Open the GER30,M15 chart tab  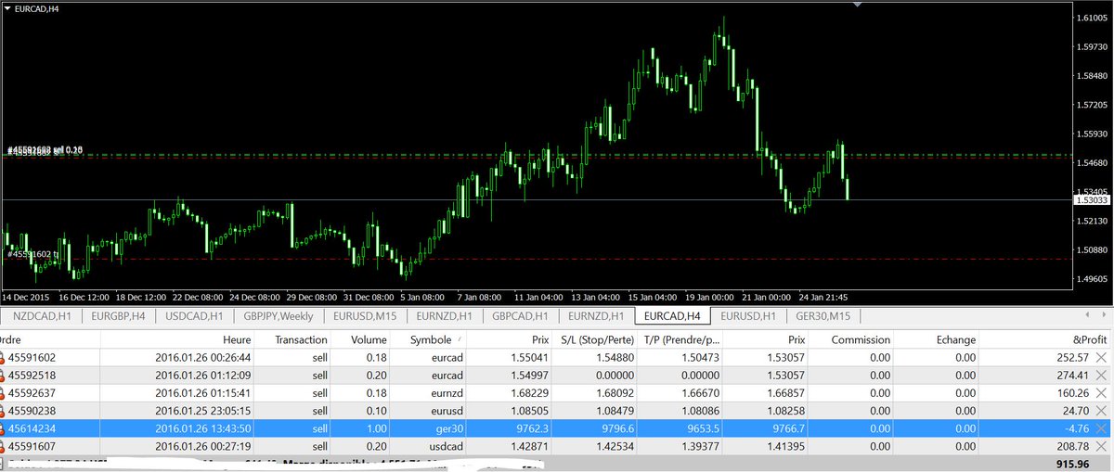824,316
